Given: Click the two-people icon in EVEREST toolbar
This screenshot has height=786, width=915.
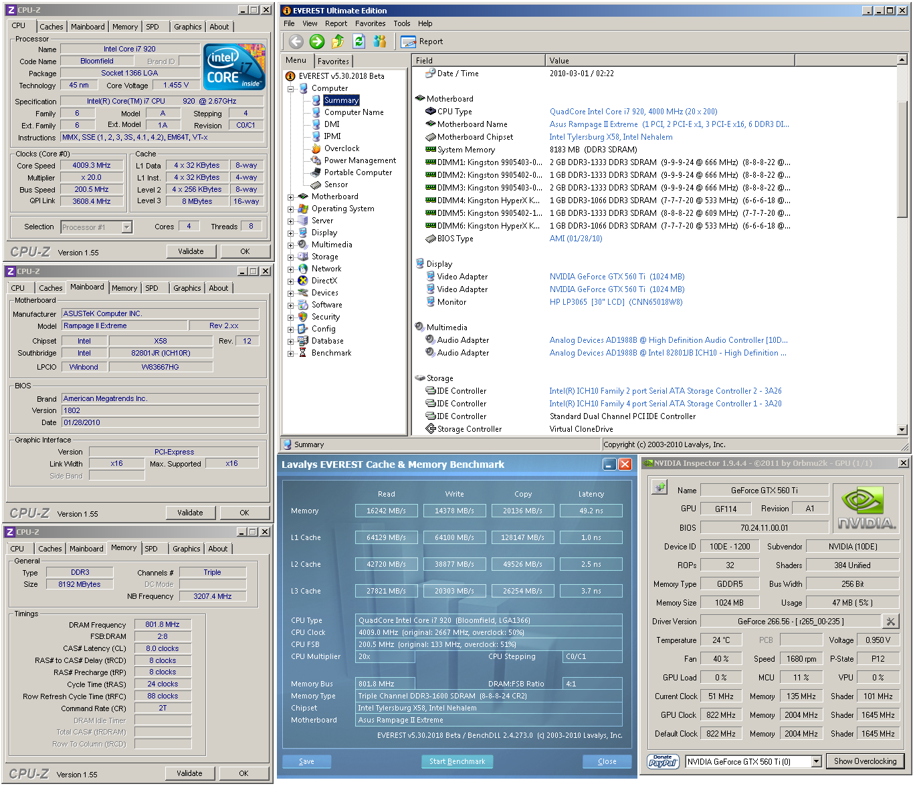Looking at the screenshot, I should (380, 41).
